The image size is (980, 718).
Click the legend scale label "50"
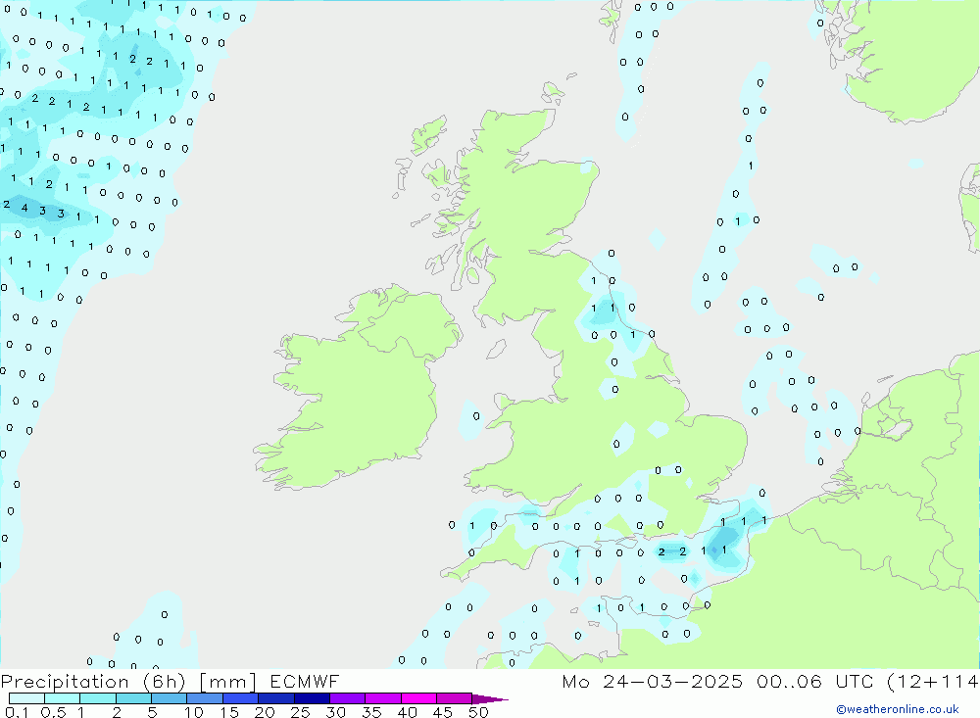(478, 712)
